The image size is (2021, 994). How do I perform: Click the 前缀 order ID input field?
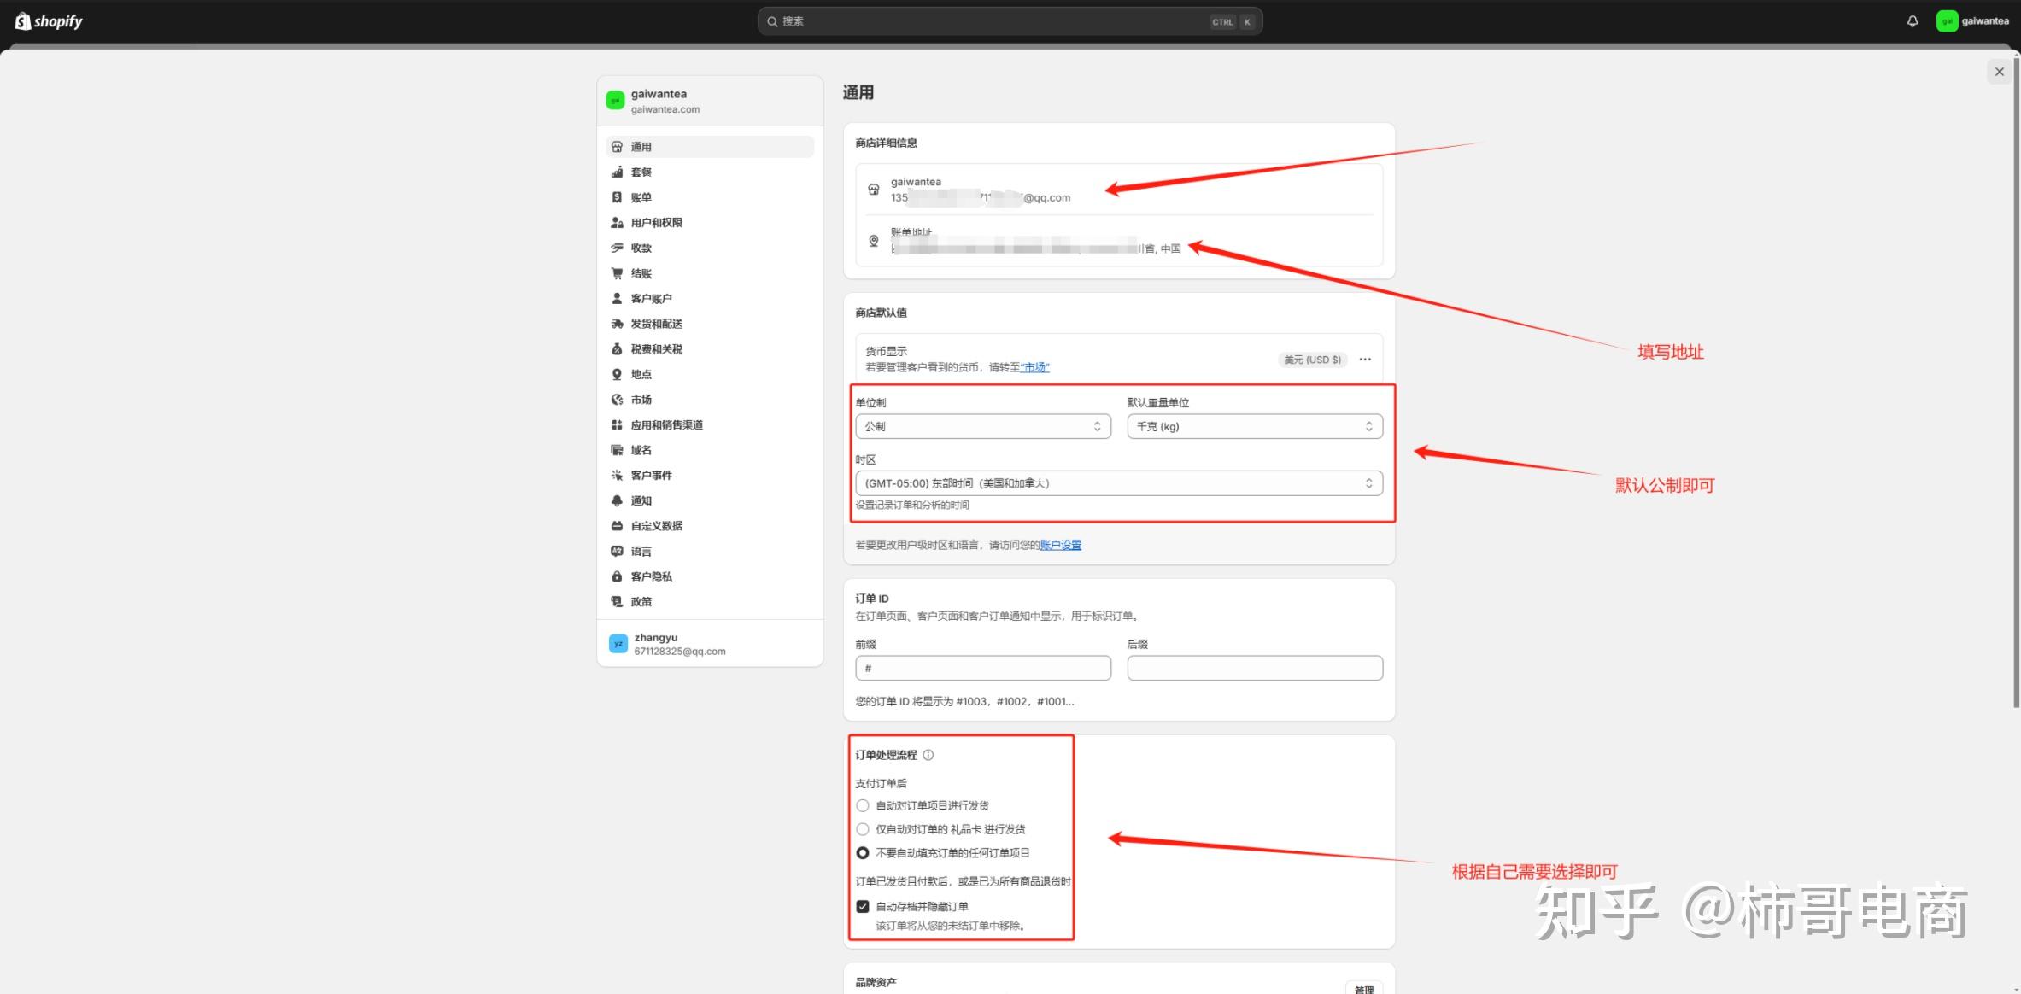click(x=983, y=668)
